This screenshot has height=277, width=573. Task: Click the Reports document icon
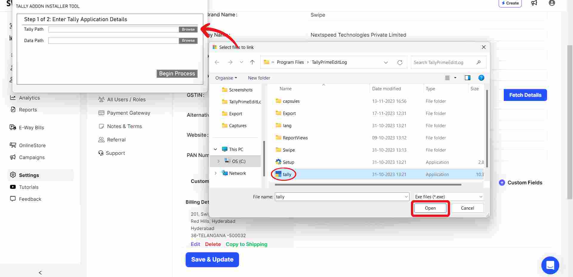click(13, 110)
